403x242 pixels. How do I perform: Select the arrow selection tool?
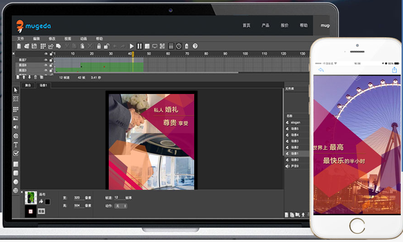tap(16, 90)
